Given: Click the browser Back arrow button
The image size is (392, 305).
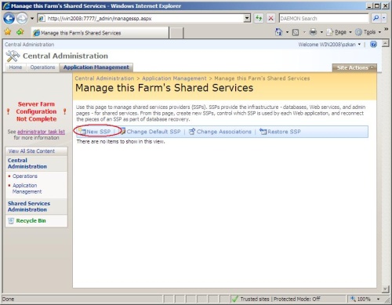Looking at the screenshot, I should click(x=9, y=18).
